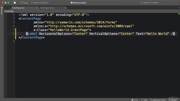Navigate forward with right arrow
Image resolution: width=180 pixels, height=101 pixels.
(x=8, y=8)
